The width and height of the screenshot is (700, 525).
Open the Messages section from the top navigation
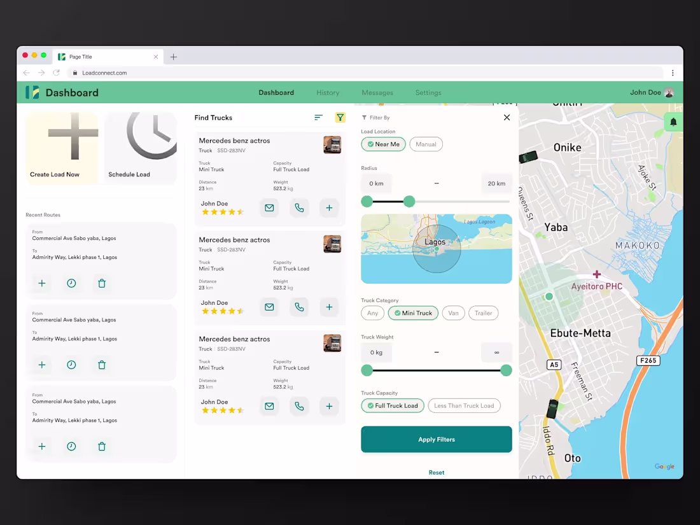click(x=377, y=92)
